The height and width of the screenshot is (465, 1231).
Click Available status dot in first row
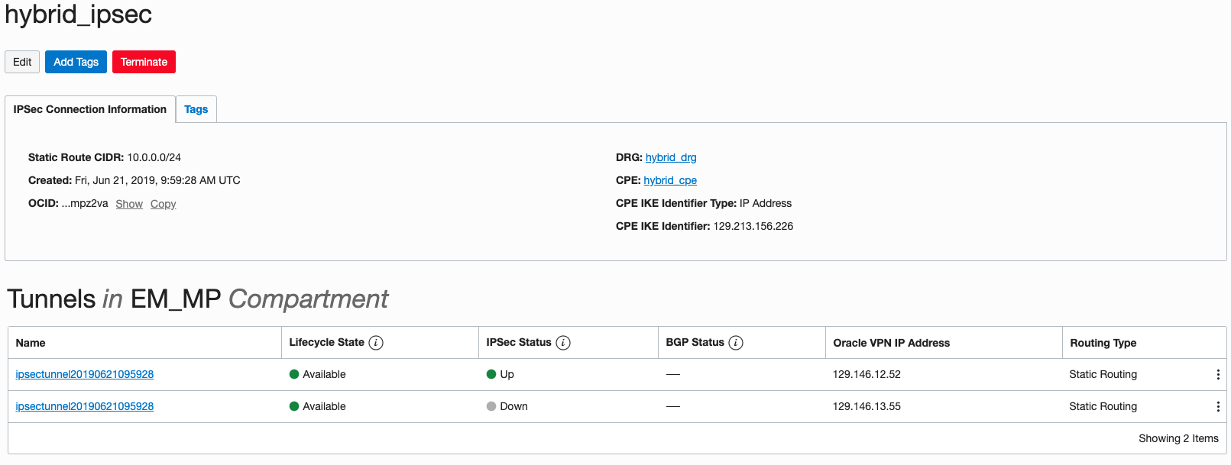(294, 374)
